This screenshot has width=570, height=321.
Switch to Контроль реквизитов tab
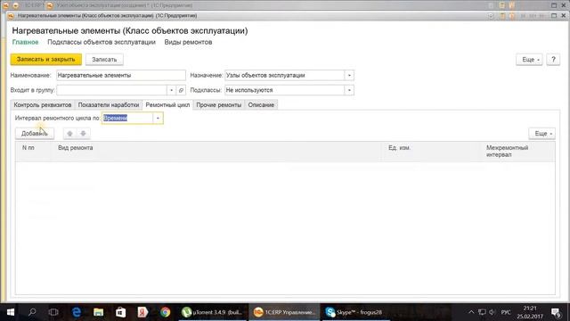point(43,105)
